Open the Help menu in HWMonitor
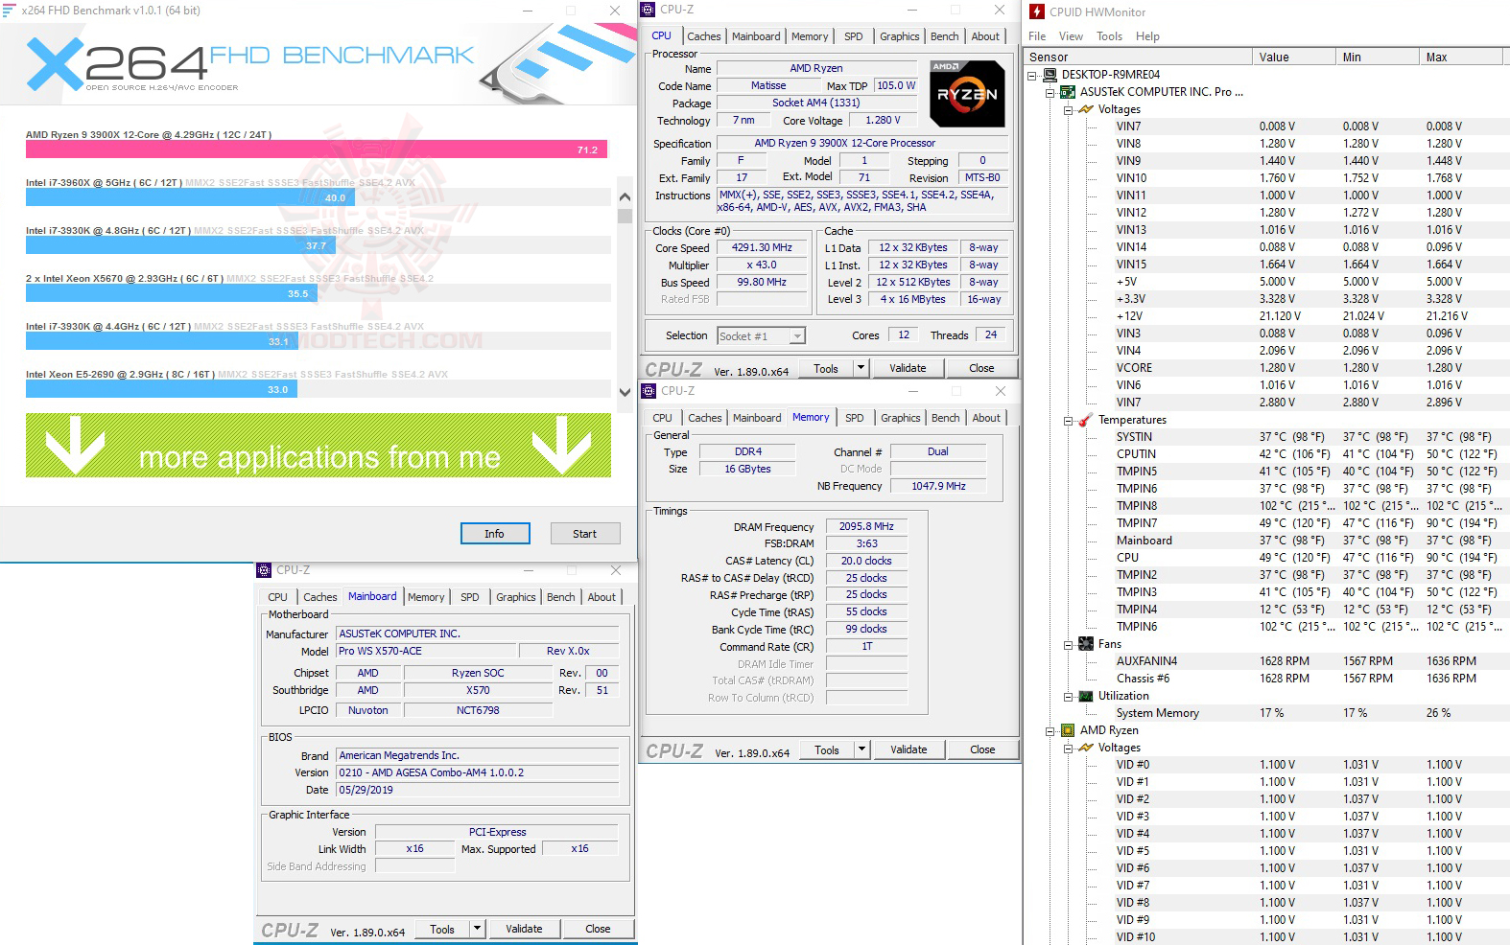This screenshot has height=945, width=1510. click(1147, 36)
